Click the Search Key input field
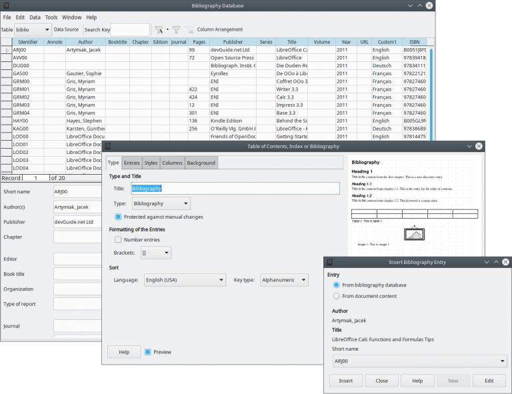This screenshot has height=394, width=512. click(x=130, y=30)
